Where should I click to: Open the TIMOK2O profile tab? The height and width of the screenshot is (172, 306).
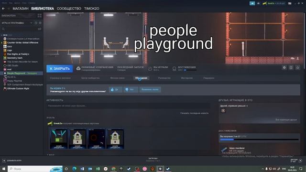pyautogui.click(x=91, y=9)
